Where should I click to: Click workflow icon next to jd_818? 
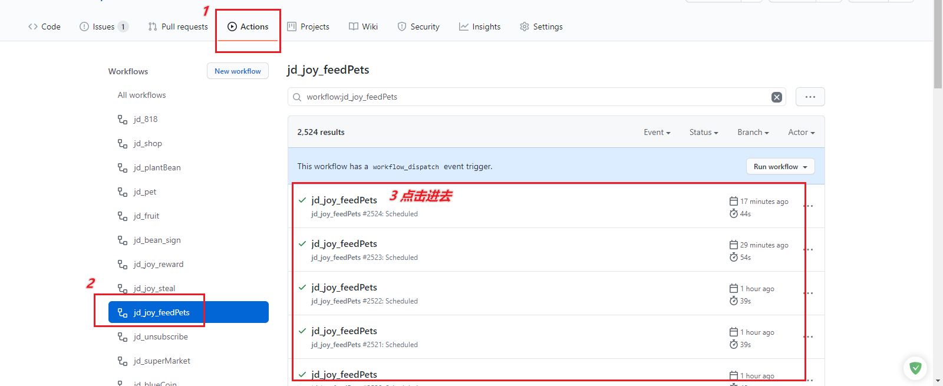[x=123, y=120]
